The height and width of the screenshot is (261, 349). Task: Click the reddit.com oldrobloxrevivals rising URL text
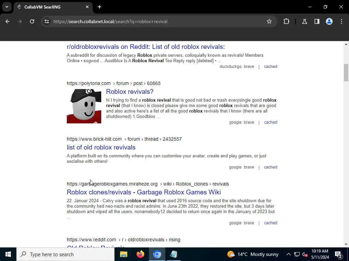point(123,240)
